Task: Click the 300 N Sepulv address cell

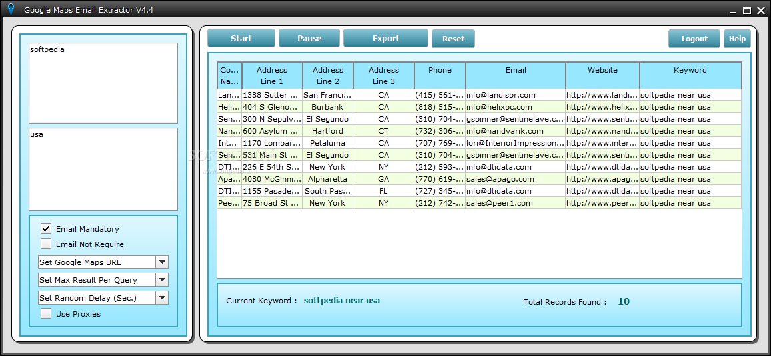Action: click(272, 119)
